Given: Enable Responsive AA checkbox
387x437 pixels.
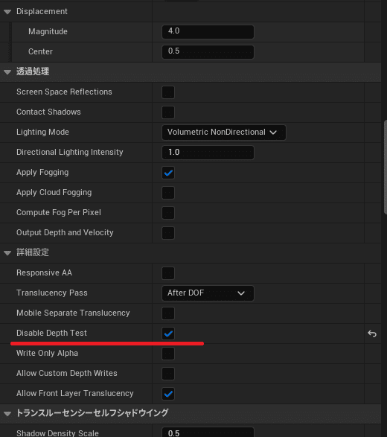Looking at the screenshot, I should [x=168, y=273].
